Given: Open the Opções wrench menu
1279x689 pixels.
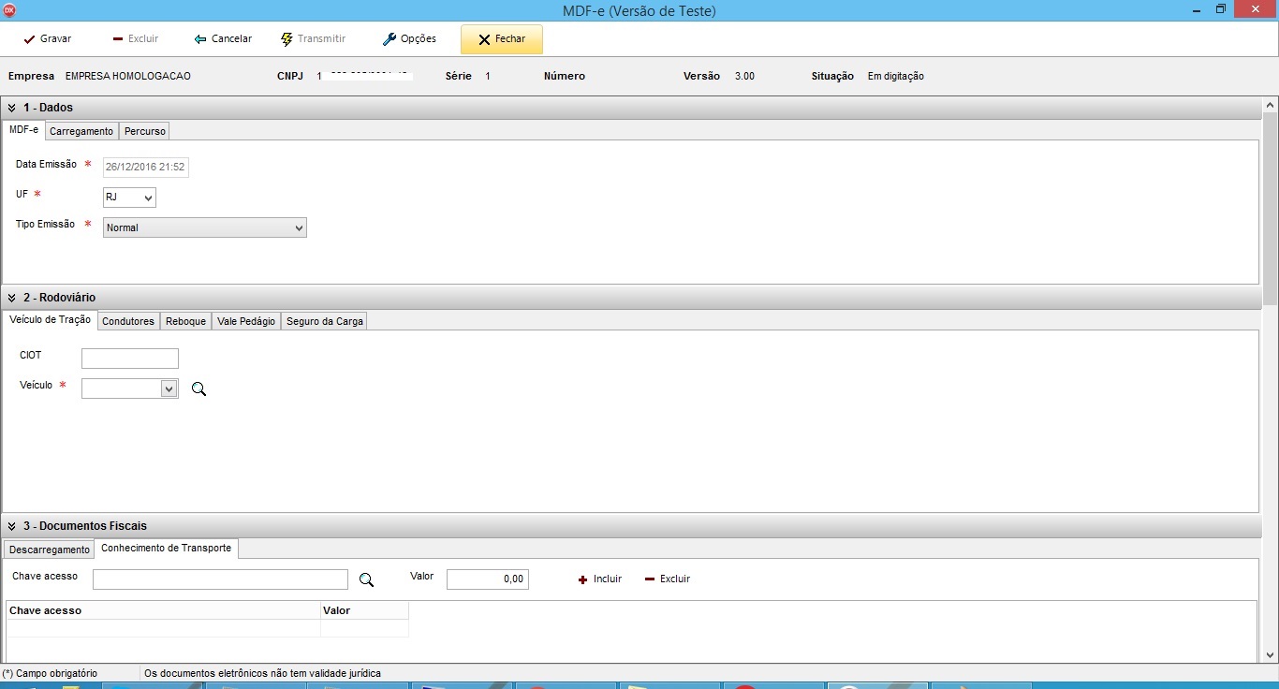Looking at the screenshot, I should click(410, 39).
